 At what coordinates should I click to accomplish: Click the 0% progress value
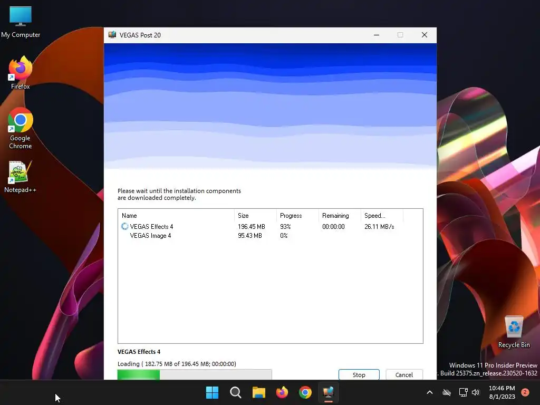(x=284, y=236)
